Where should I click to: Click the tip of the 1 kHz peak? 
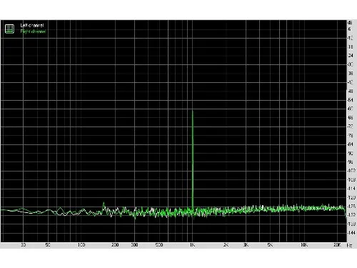pyautogui.click(x=193, y=111)
